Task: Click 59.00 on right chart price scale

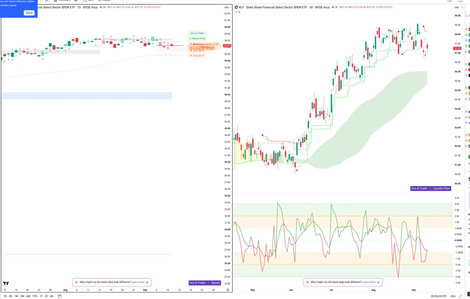Action: tap(457, 16)
